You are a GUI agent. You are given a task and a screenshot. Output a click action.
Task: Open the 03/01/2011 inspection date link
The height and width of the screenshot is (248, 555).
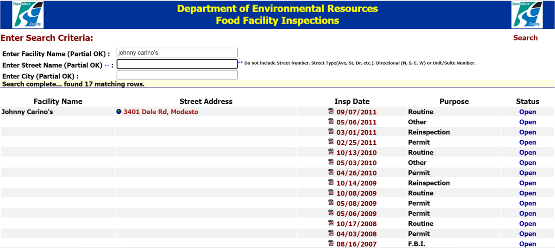356,132
